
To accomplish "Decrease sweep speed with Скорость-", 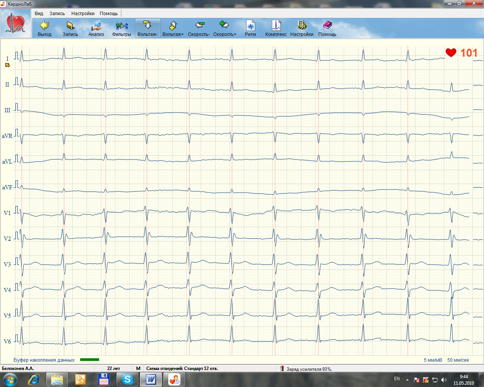I will coord(199,28).
